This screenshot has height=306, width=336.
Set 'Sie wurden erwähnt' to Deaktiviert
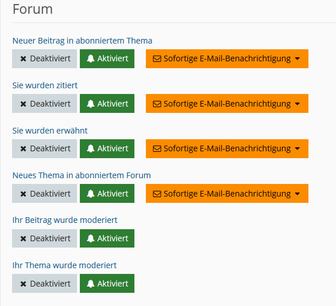pyautogui.click(x=44, y=148)
